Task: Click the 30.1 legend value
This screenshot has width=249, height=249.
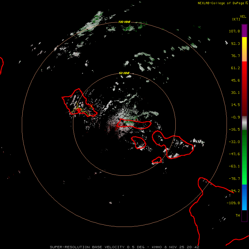Action: [x=235, y=93]
